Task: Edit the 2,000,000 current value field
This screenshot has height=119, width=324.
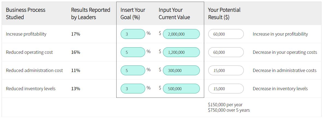Action: (181, 34)
